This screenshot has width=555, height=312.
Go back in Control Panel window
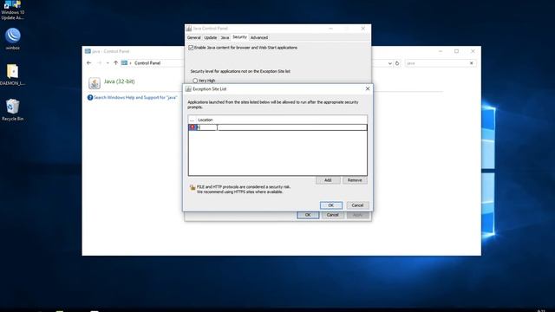coord(88,63)
